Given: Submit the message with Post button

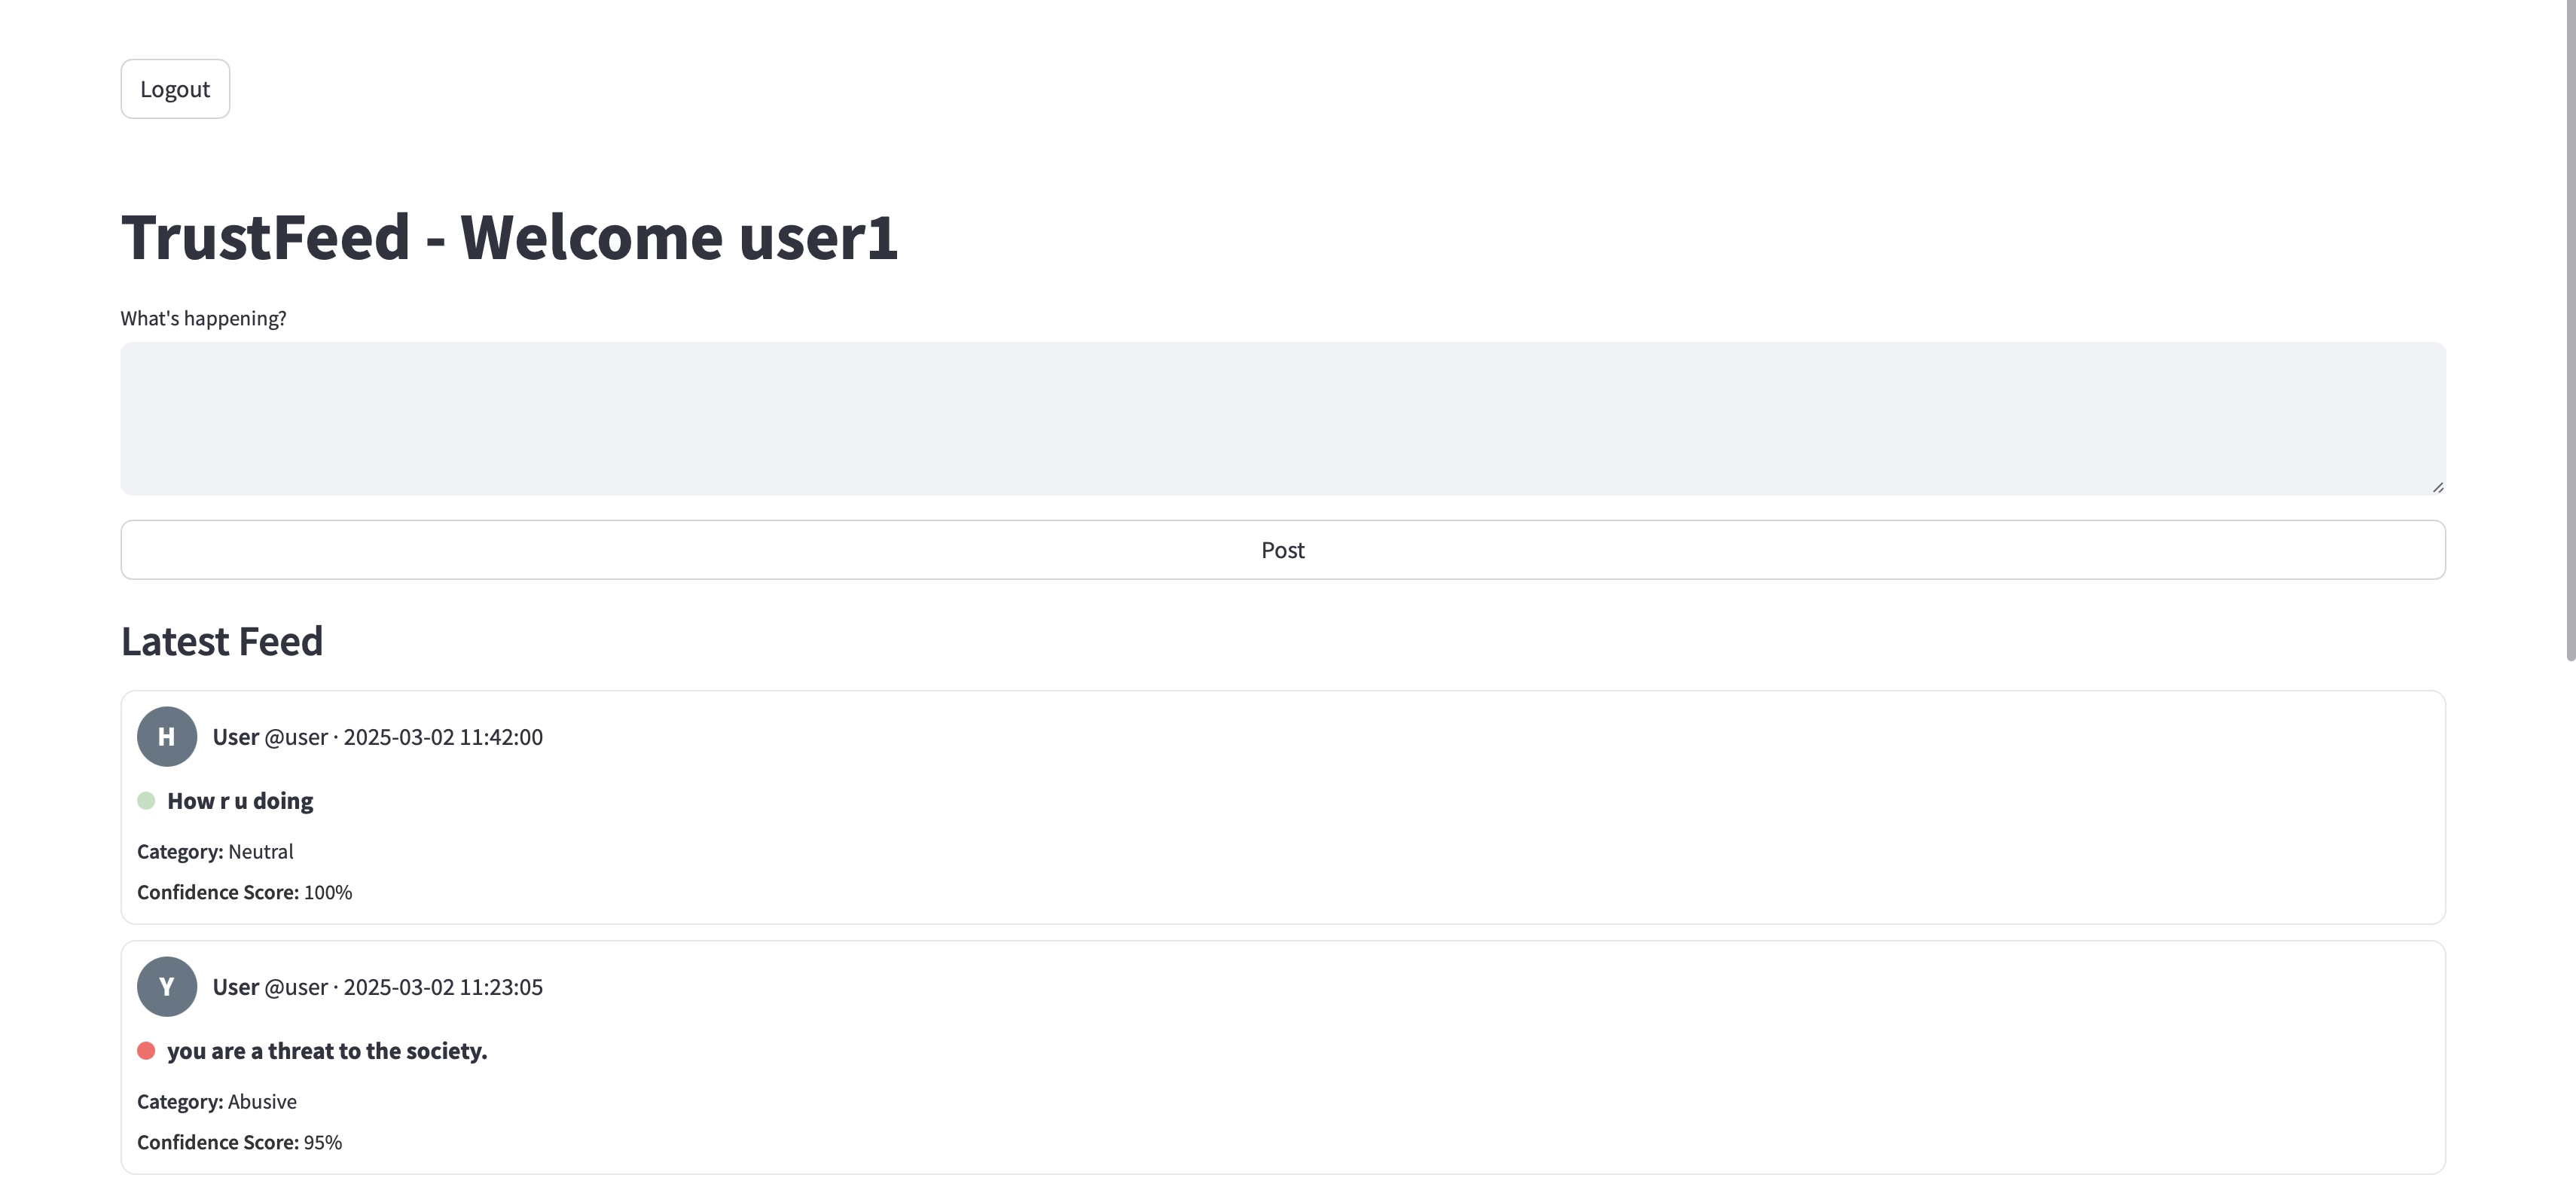Looking at the screenshot, I should (x=1283, y=550).
